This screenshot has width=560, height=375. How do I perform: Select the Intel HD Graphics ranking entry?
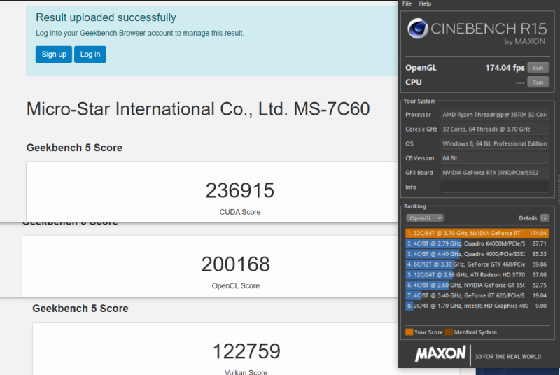[476, 306]
